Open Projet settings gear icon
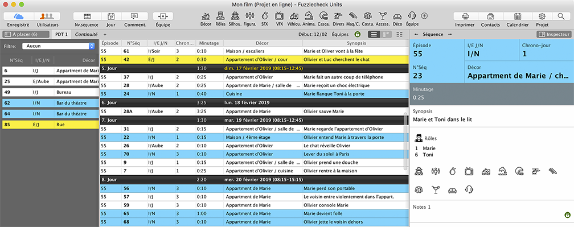The image size is (574, 227). point(542,16)
